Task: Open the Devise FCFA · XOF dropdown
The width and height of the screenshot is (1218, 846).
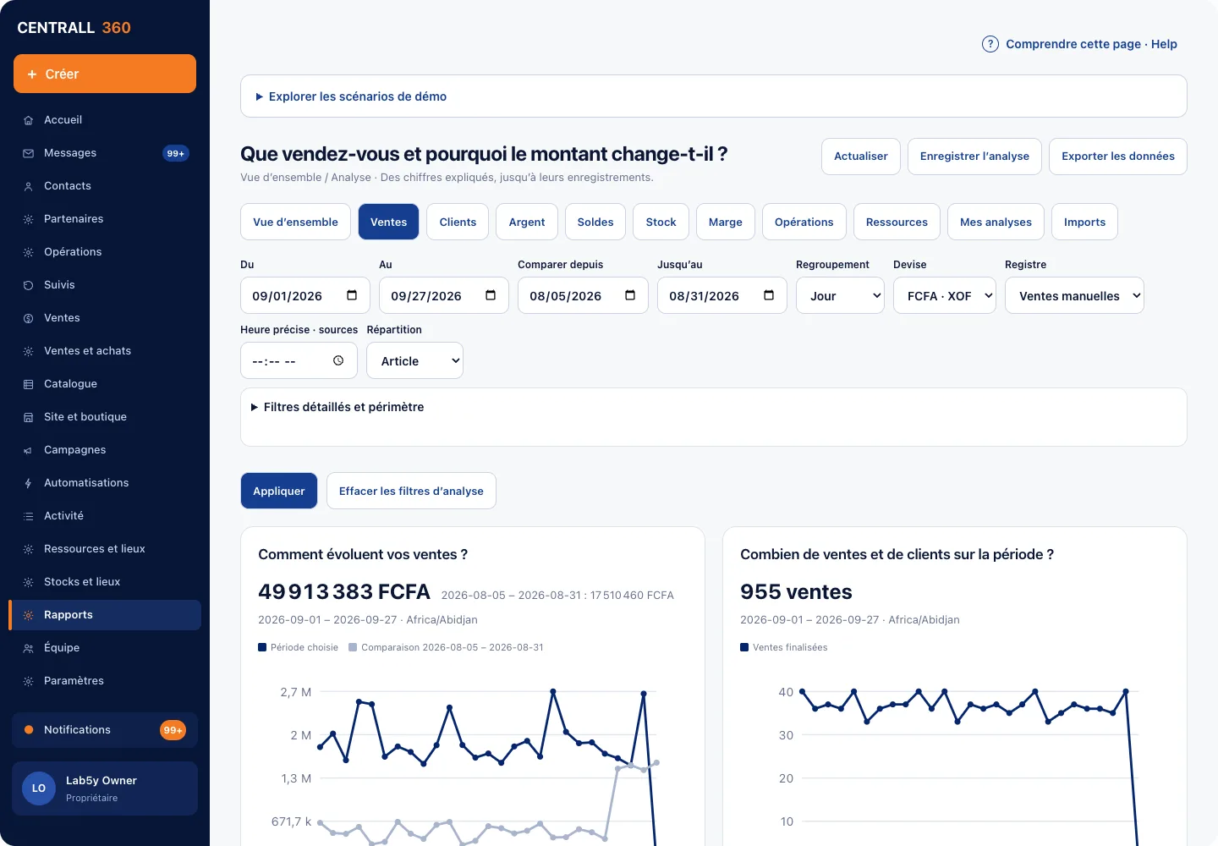Action: (x=945, y=295)
